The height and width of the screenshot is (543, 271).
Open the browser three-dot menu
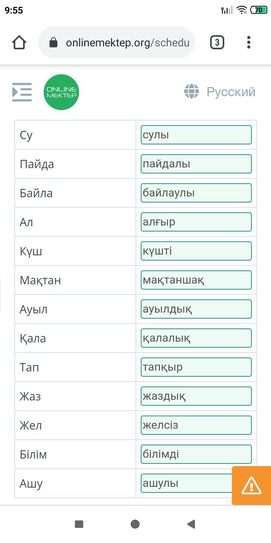[249, 42]
